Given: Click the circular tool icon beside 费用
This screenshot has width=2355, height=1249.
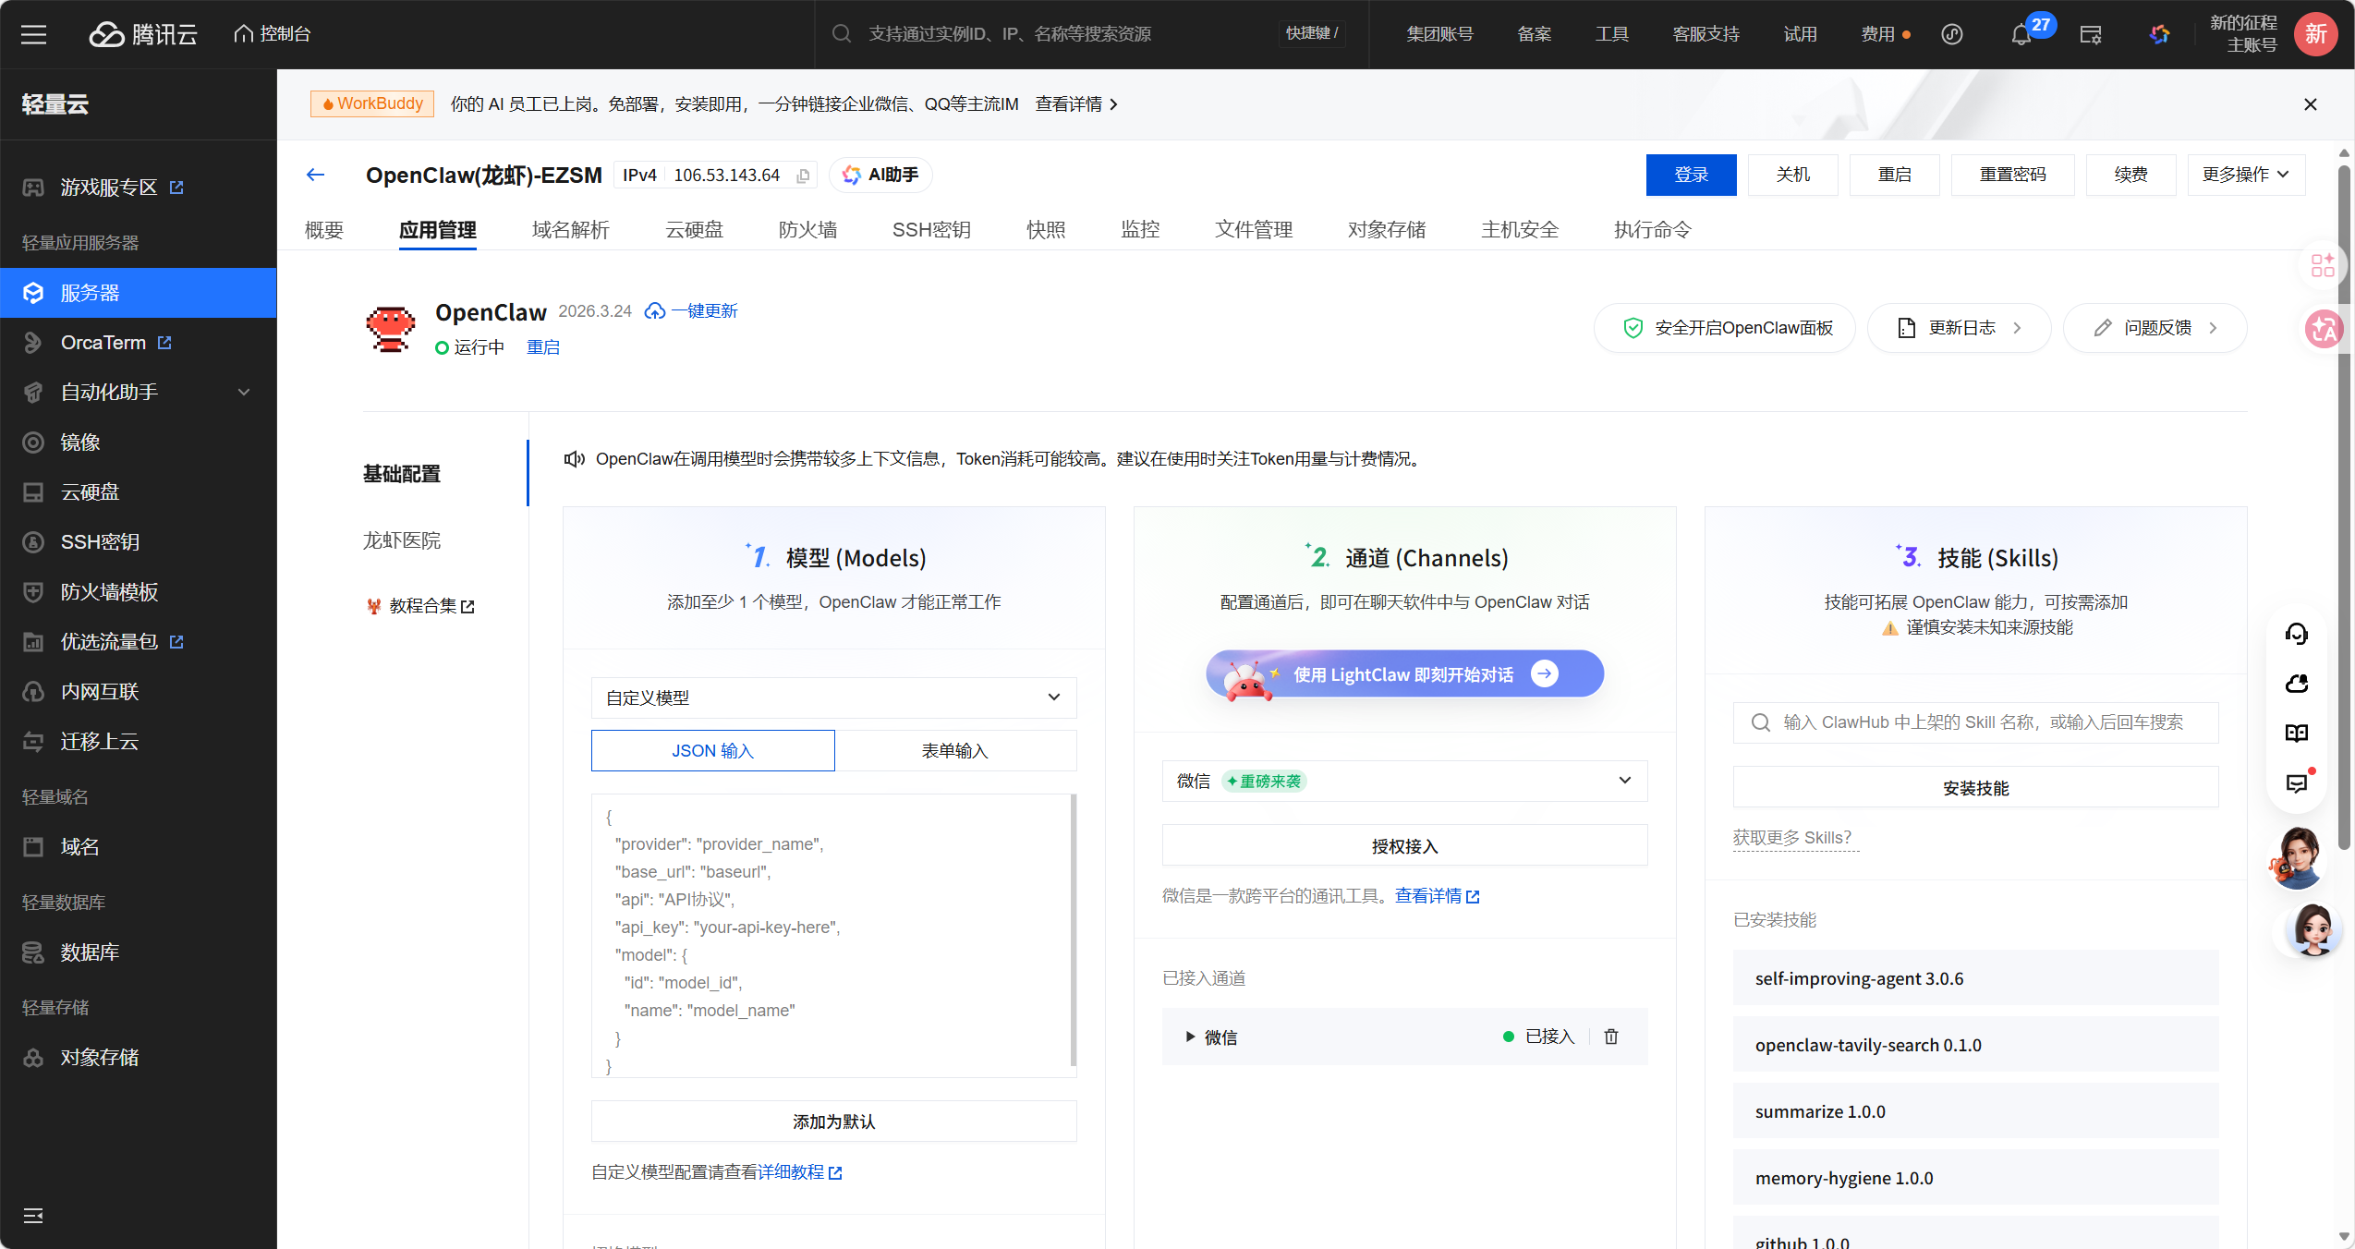Looking at the screenshot, I should coord(1952,34).
